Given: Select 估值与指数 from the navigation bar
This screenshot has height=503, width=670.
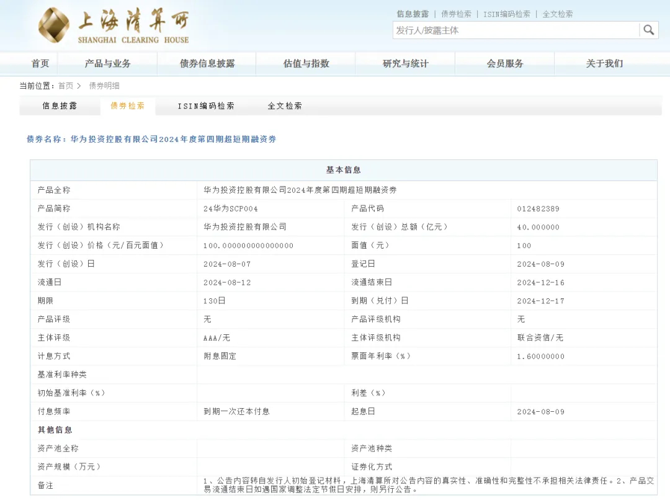Looking at the screenshot, I should pyautogui.click(x=305, y=63).
